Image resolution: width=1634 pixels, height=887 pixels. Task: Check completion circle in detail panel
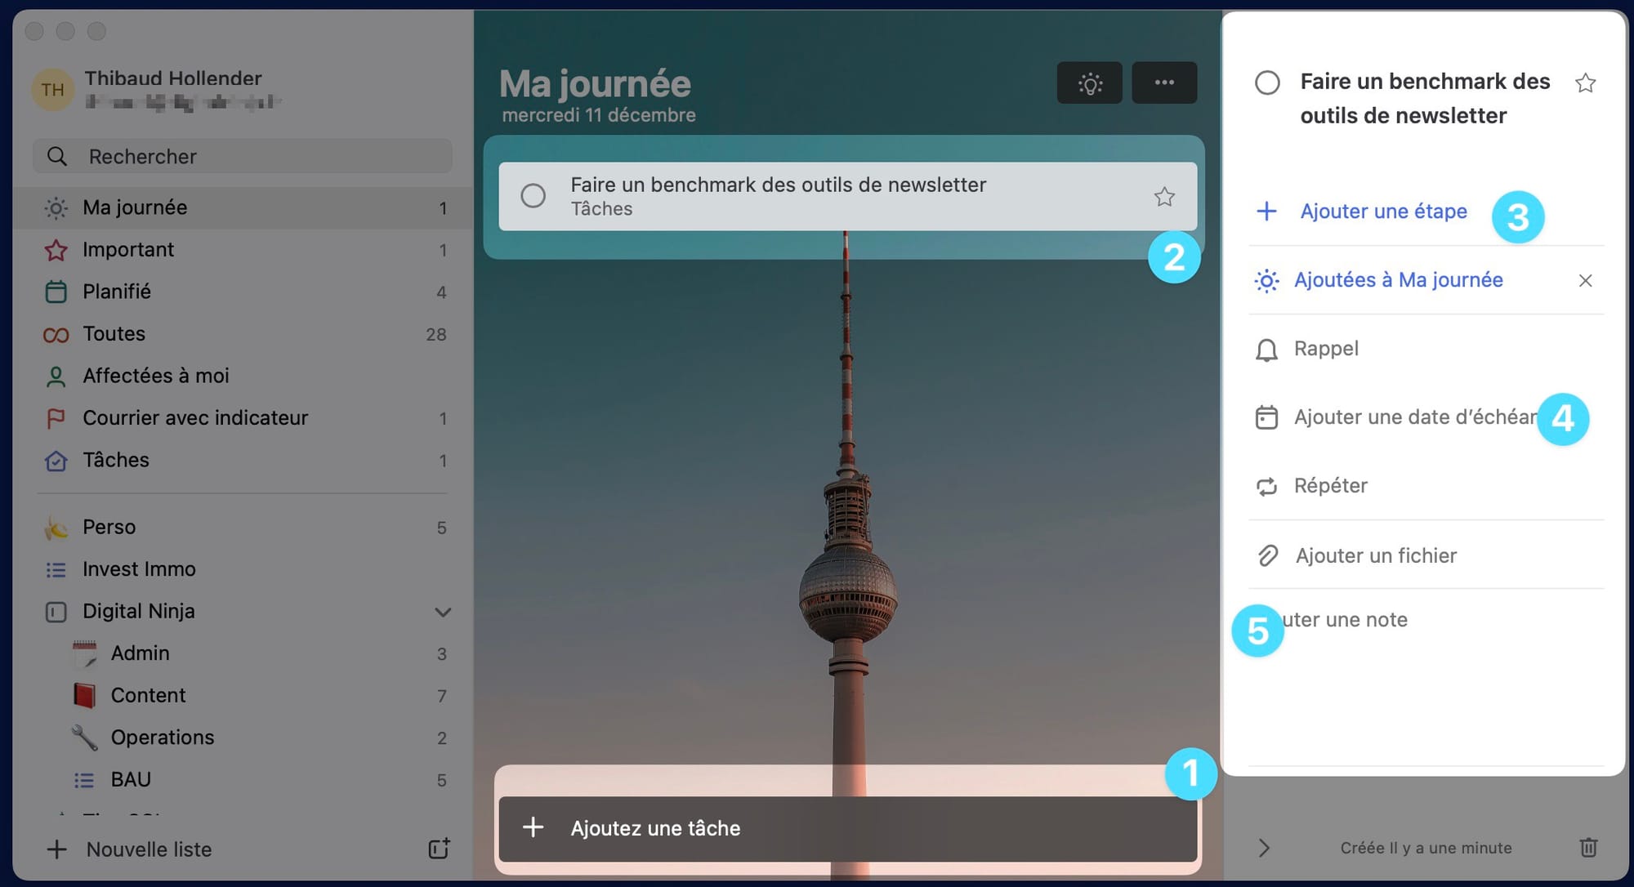(x=1267, y=82)
